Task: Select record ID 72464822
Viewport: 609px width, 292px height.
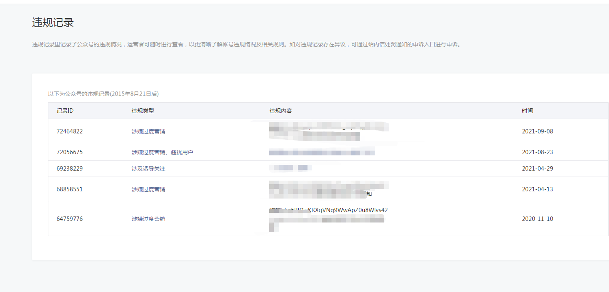Action: click(70, 131)
